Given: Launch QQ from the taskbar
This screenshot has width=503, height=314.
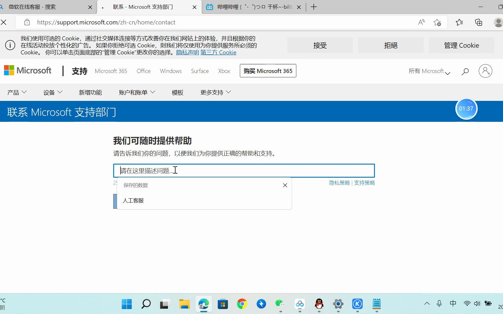Looking at the screenshot, I should [319, 304].
